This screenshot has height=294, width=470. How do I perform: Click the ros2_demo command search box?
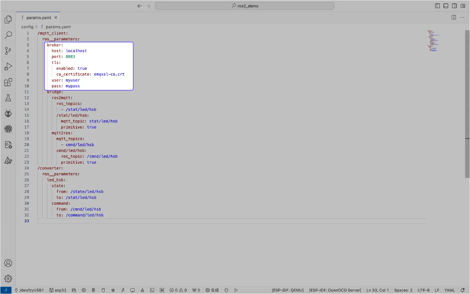[244, 6]
